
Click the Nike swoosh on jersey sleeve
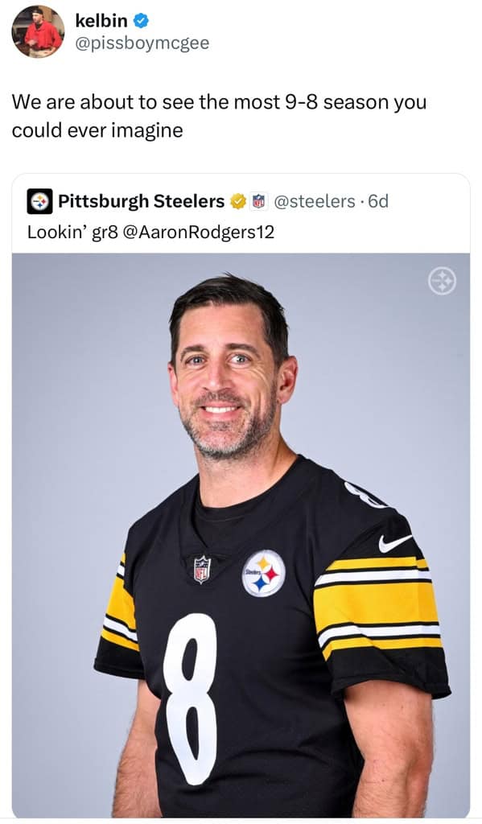point(395,543)
